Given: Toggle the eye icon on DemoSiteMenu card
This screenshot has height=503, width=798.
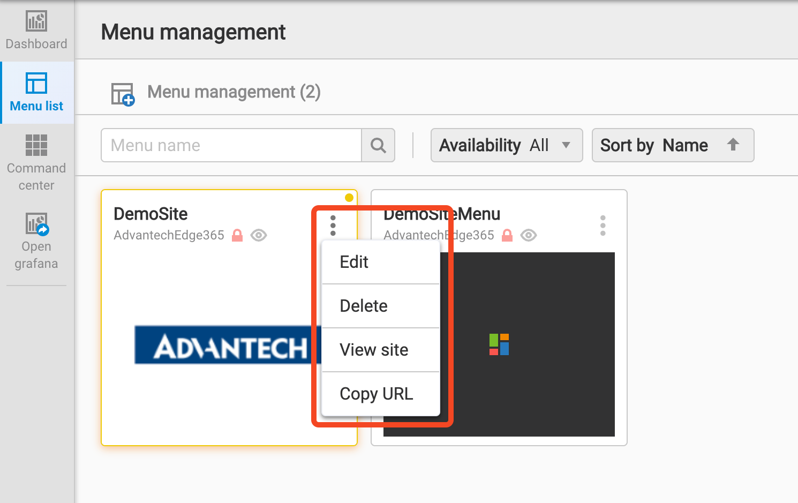Looking at the screenshot, I should tap(529, 235).
